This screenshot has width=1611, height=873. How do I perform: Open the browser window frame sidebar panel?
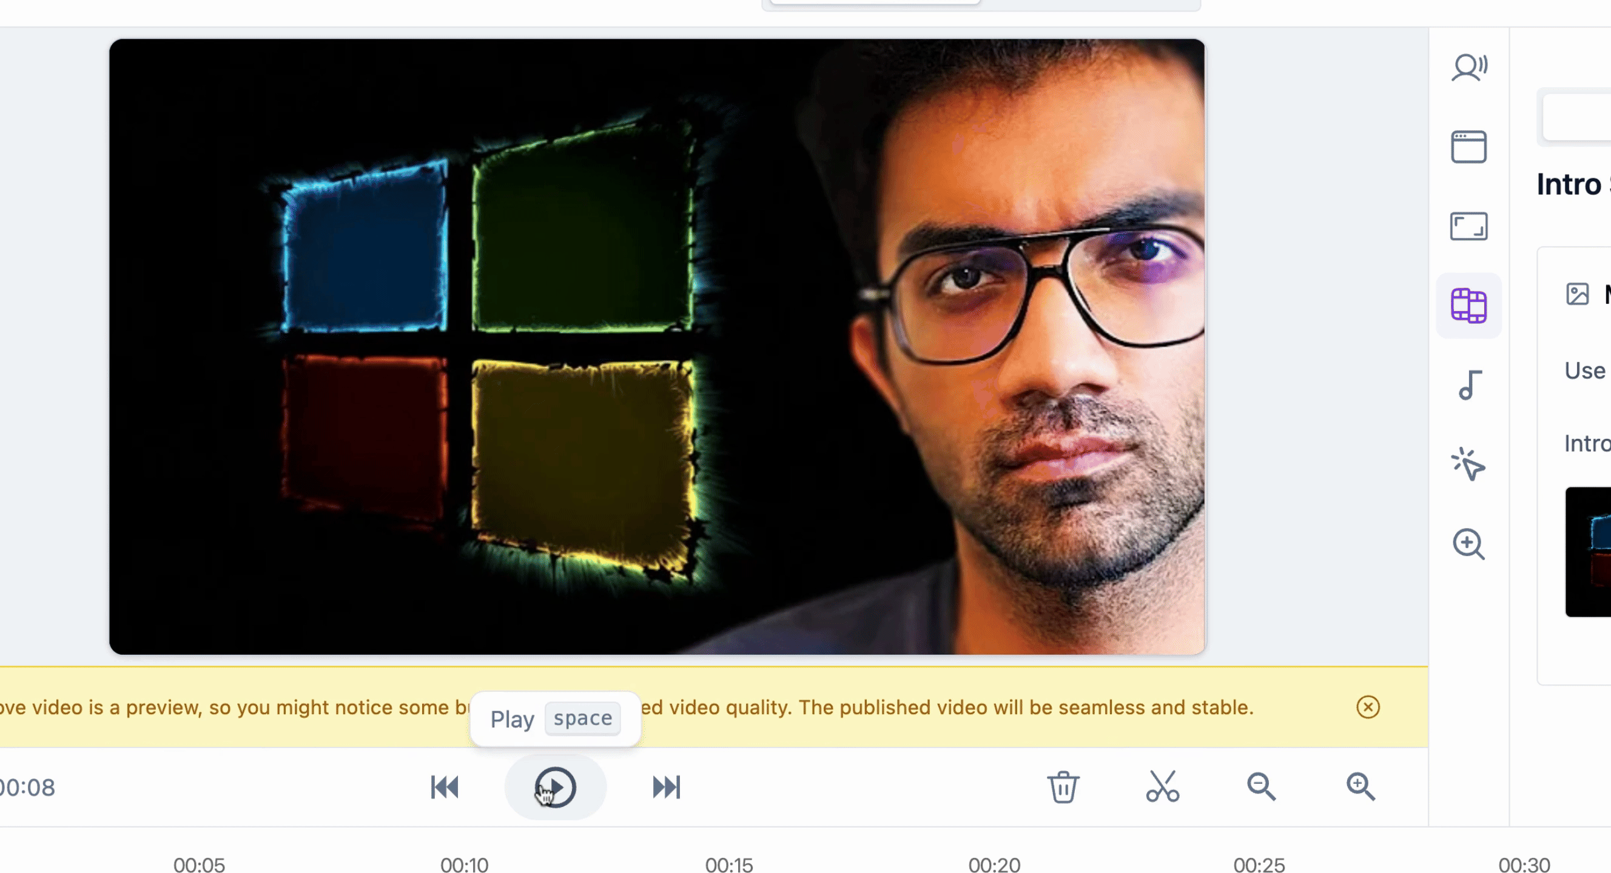(1468, 147)
